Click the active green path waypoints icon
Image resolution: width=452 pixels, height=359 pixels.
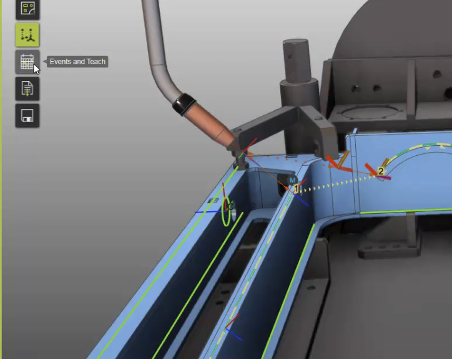[27, 36]
